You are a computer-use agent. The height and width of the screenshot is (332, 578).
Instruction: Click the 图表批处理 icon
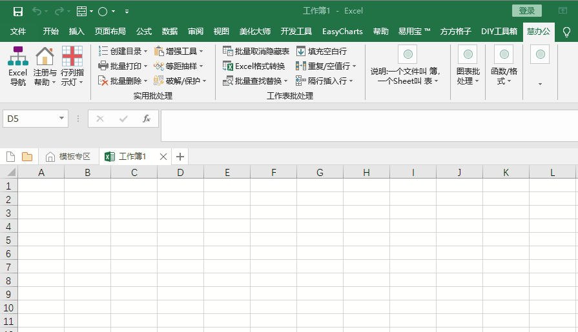tap(468, 55)
